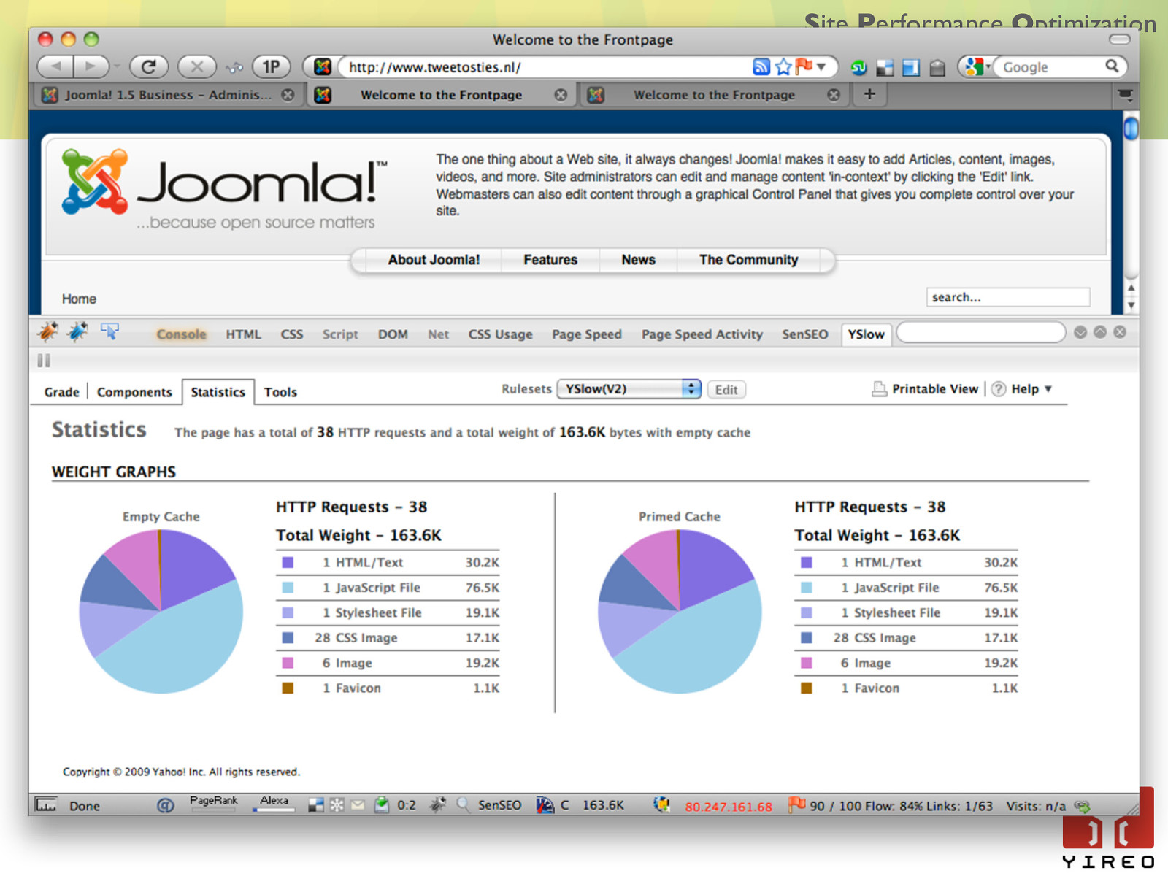Open the Page Speed Activity panel
Image resolution: width=1168 pixels, height=876 pixels.
point(702,334)
